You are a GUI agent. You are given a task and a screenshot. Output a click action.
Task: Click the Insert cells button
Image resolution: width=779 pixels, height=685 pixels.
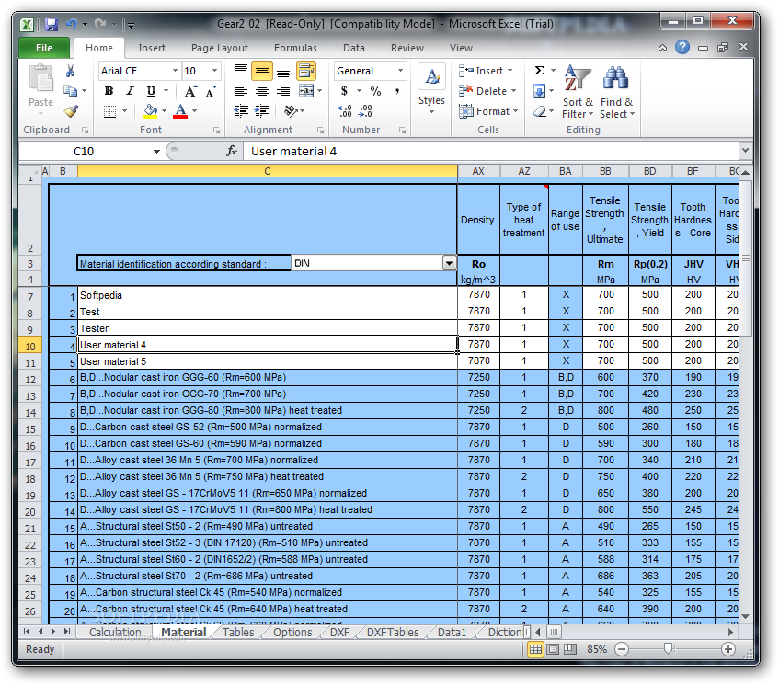pos(485,71)
